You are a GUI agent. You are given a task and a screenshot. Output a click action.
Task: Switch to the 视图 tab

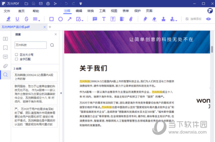coord(114,11)
